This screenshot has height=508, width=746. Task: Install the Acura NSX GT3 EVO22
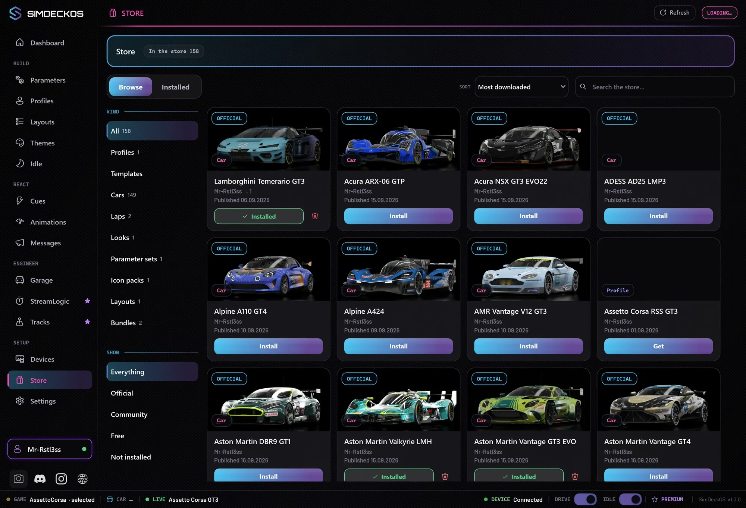tap(528, 216)
